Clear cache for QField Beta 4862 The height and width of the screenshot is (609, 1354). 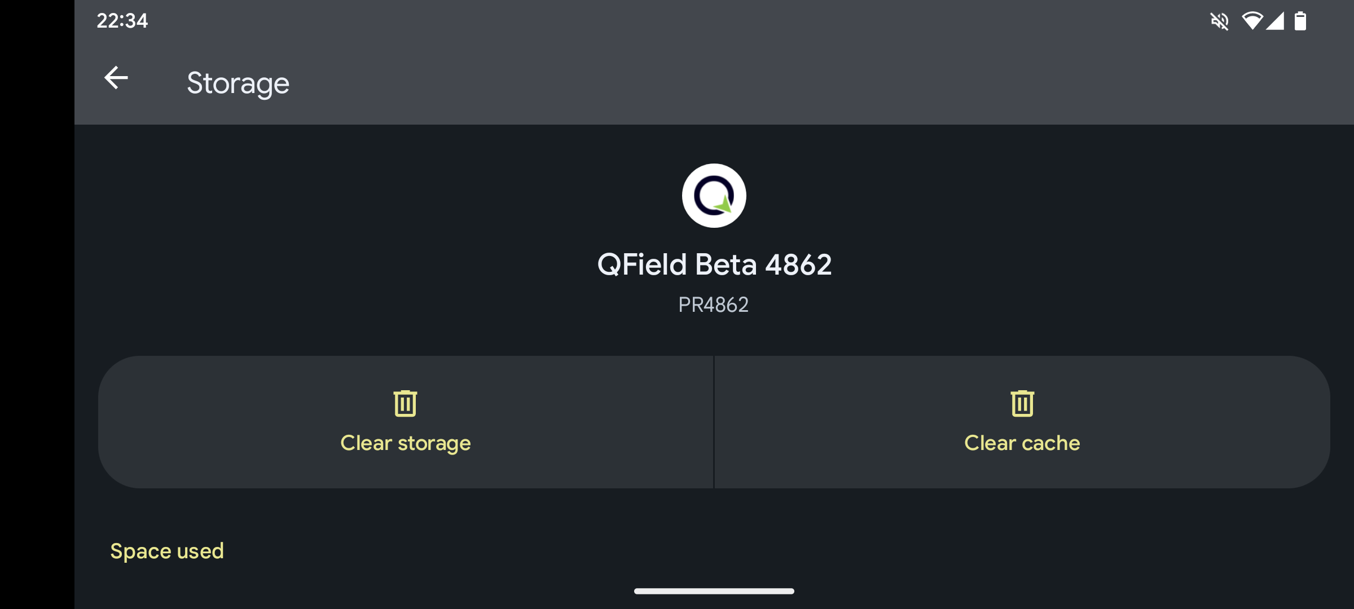1022,422
